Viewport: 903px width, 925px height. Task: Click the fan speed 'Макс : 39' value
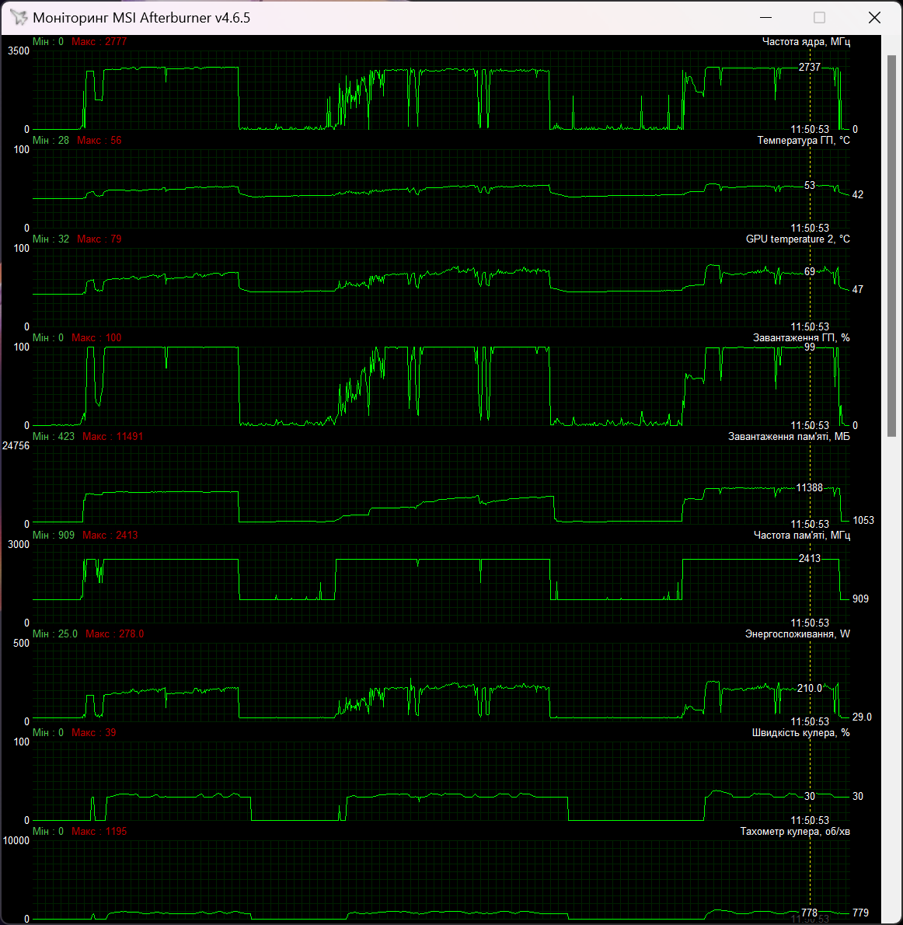[x=94, y=733]
